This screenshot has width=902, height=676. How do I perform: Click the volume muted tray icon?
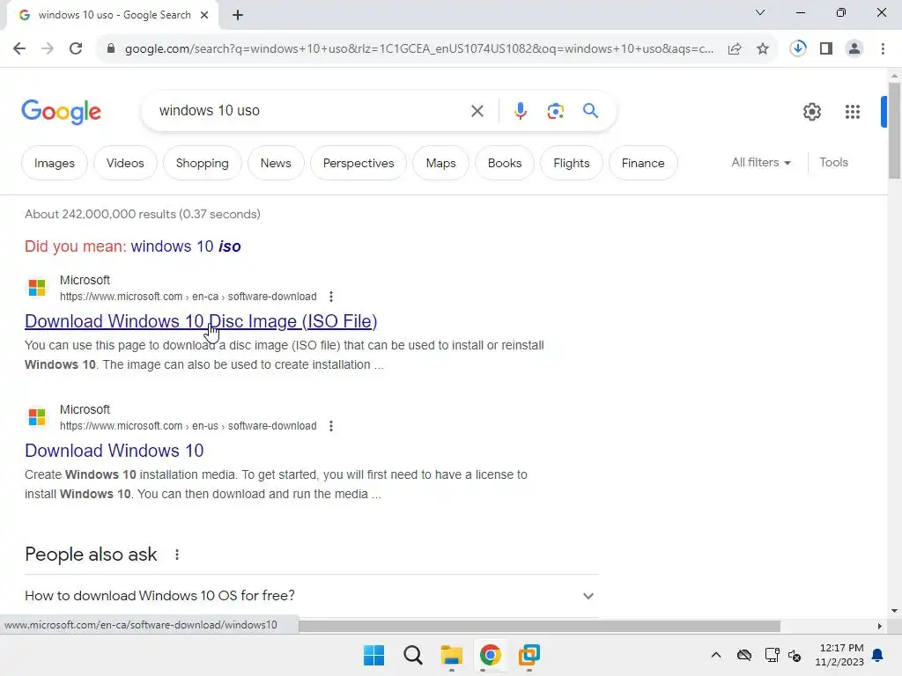[x=795, y=655]
